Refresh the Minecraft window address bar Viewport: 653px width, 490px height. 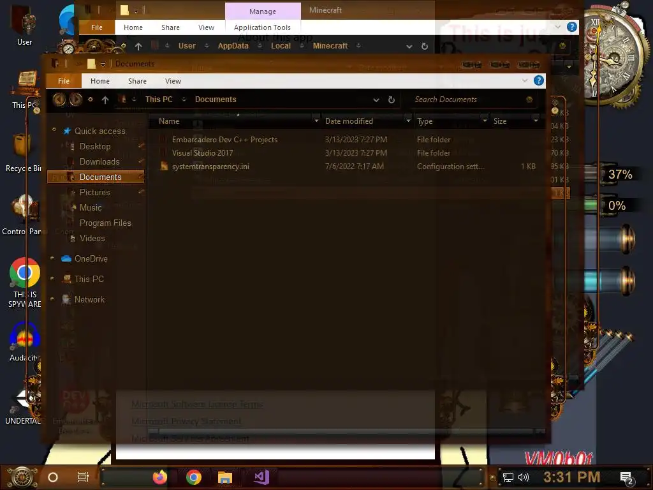[424, 46]
